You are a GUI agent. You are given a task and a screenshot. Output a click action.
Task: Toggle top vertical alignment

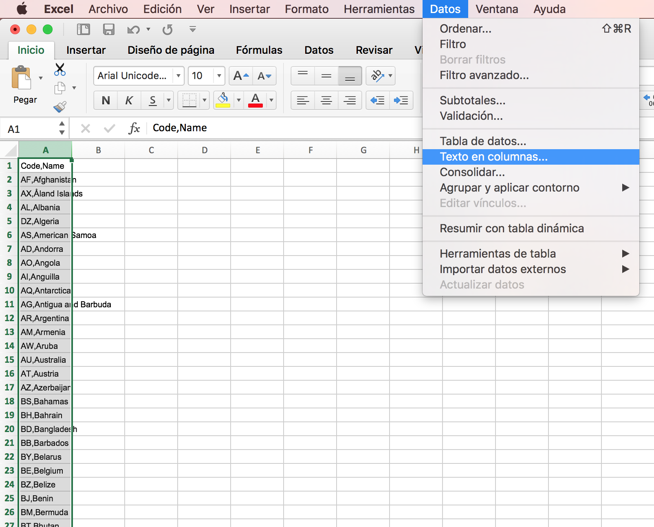click(303, 76)
